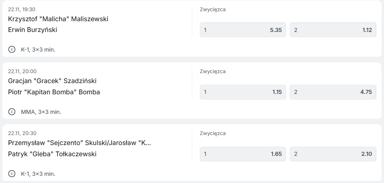Bet on Maliszewski at odds 5.35

click(243, 30)
